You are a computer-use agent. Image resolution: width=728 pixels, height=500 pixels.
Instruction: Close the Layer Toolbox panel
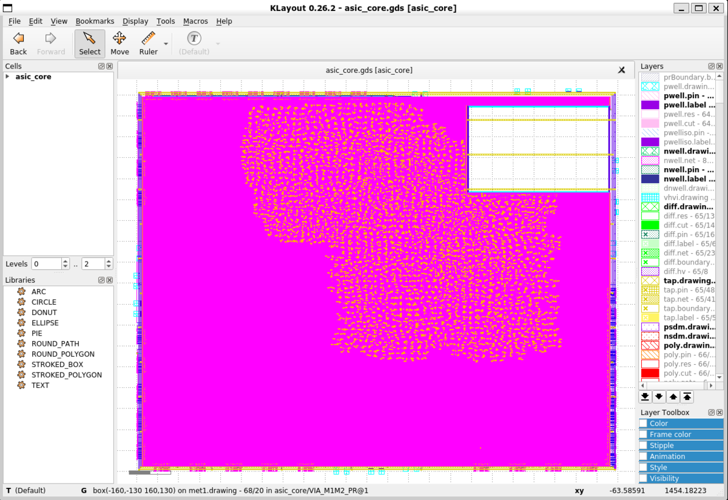tap(720, 412)
